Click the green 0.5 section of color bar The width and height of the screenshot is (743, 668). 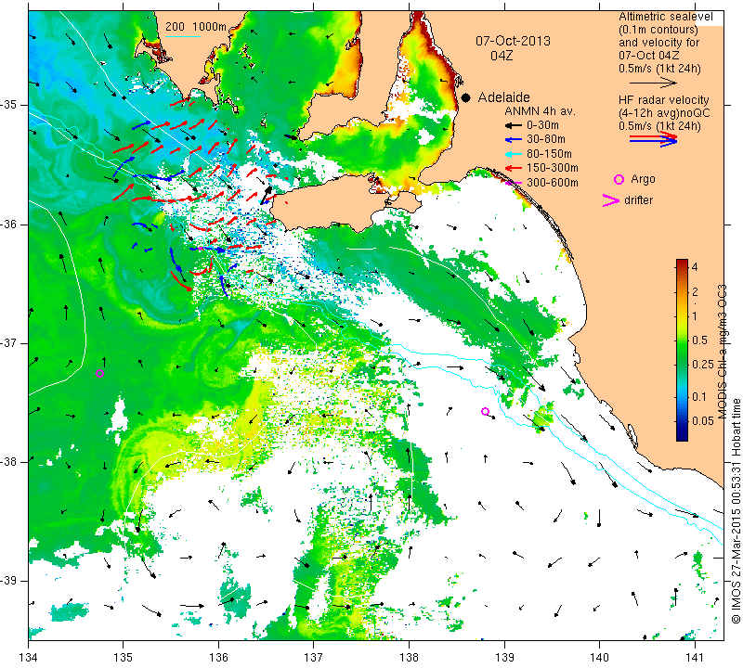tap(682, 340)
